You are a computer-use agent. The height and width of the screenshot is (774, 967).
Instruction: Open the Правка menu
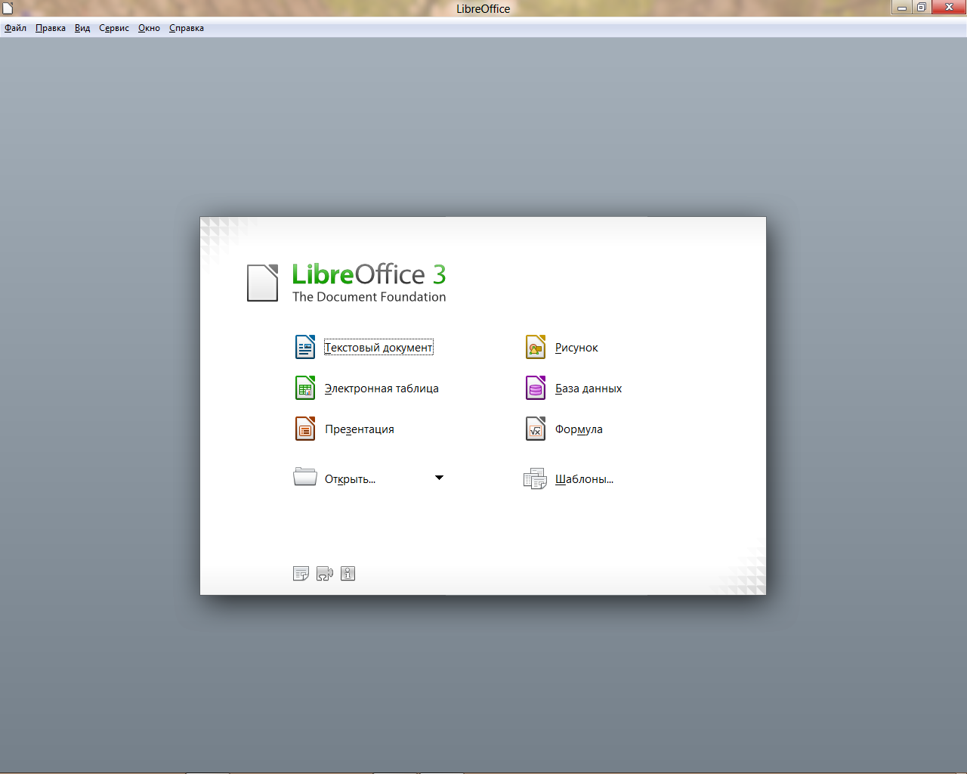point(51,28)
